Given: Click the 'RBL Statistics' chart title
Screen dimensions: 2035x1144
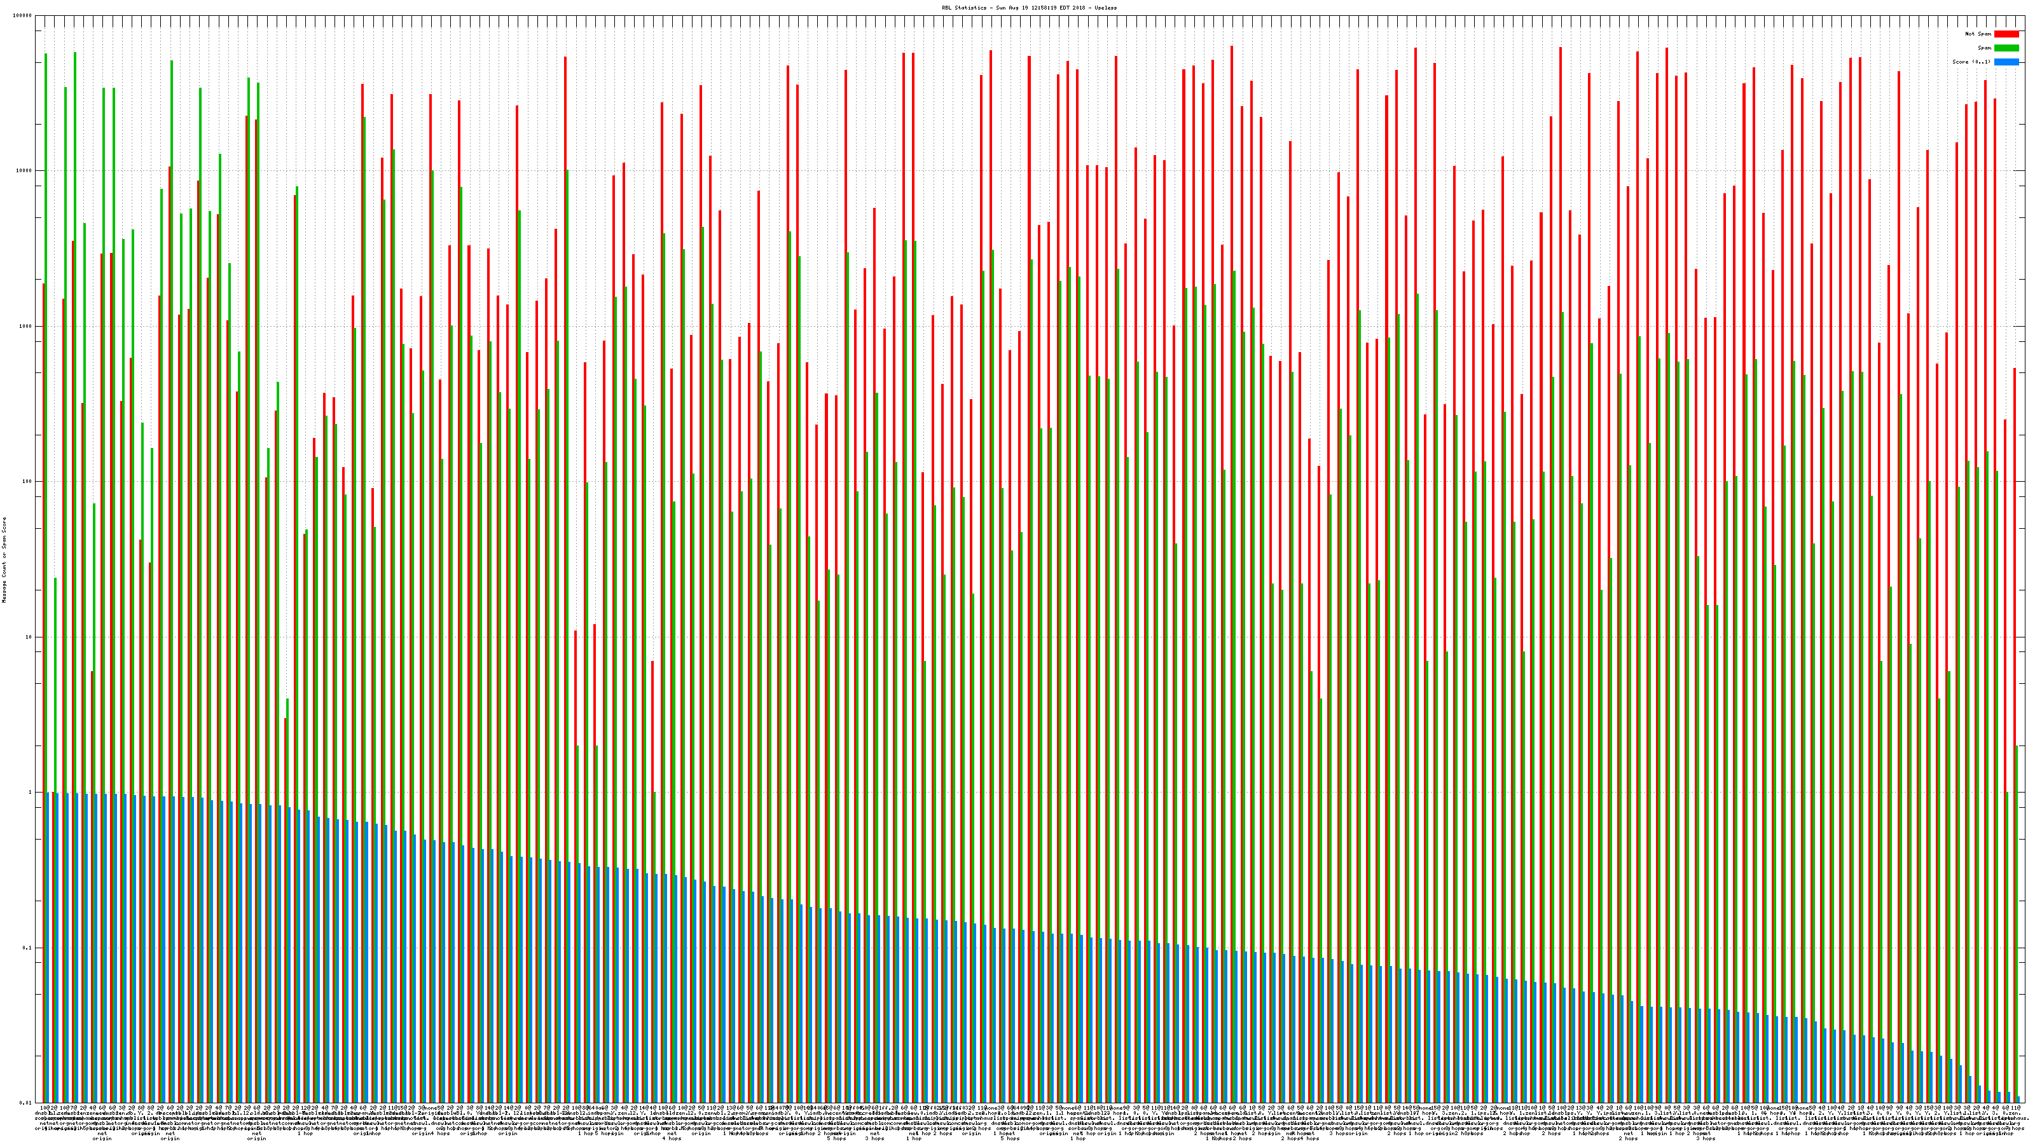Looking at the screenshot, I should pos(964,8).
